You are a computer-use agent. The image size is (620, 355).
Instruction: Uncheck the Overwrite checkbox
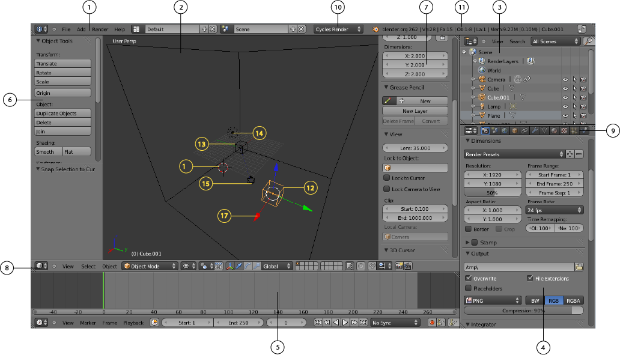coord(469,278)
